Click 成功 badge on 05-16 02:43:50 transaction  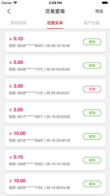pos(92,113)
